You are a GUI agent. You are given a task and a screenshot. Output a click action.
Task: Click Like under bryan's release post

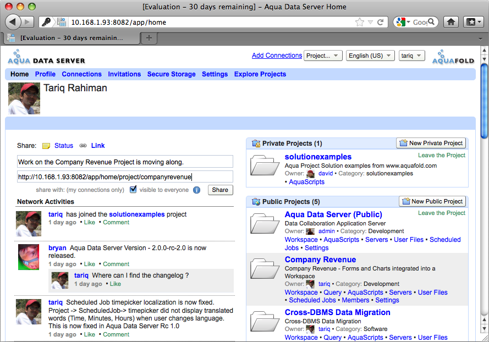[x=90, y=264]
